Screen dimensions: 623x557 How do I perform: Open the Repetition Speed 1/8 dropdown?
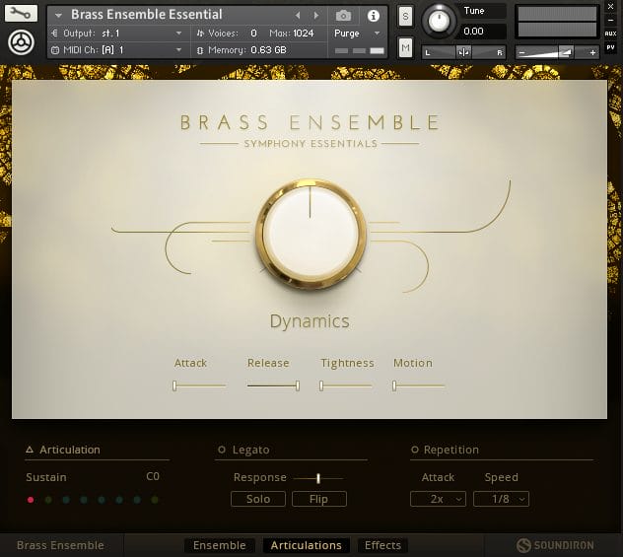click(x=501, y=500)
